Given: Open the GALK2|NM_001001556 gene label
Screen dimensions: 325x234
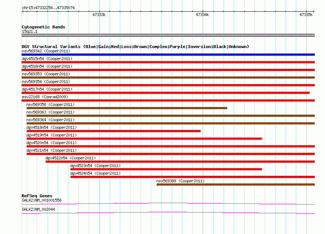Looking at the screenshot, I should [x=42, y=200].
